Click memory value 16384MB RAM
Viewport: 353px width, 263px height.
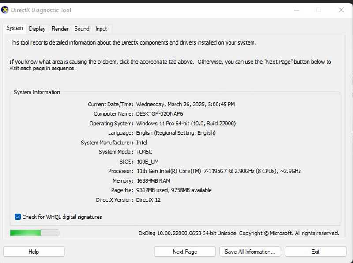point(154,181)
